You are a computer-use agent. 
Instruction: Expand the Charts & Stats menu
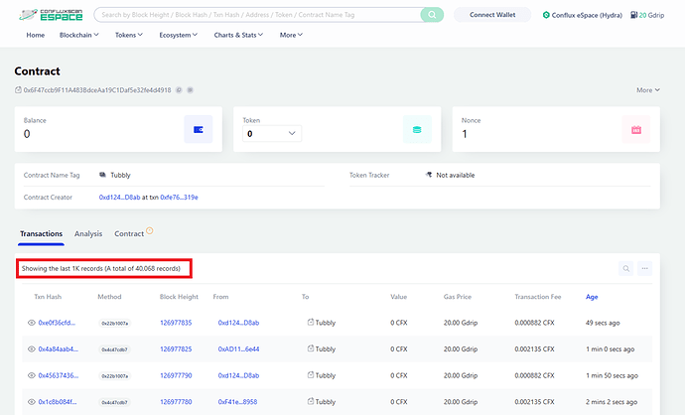tap(238, 35)
